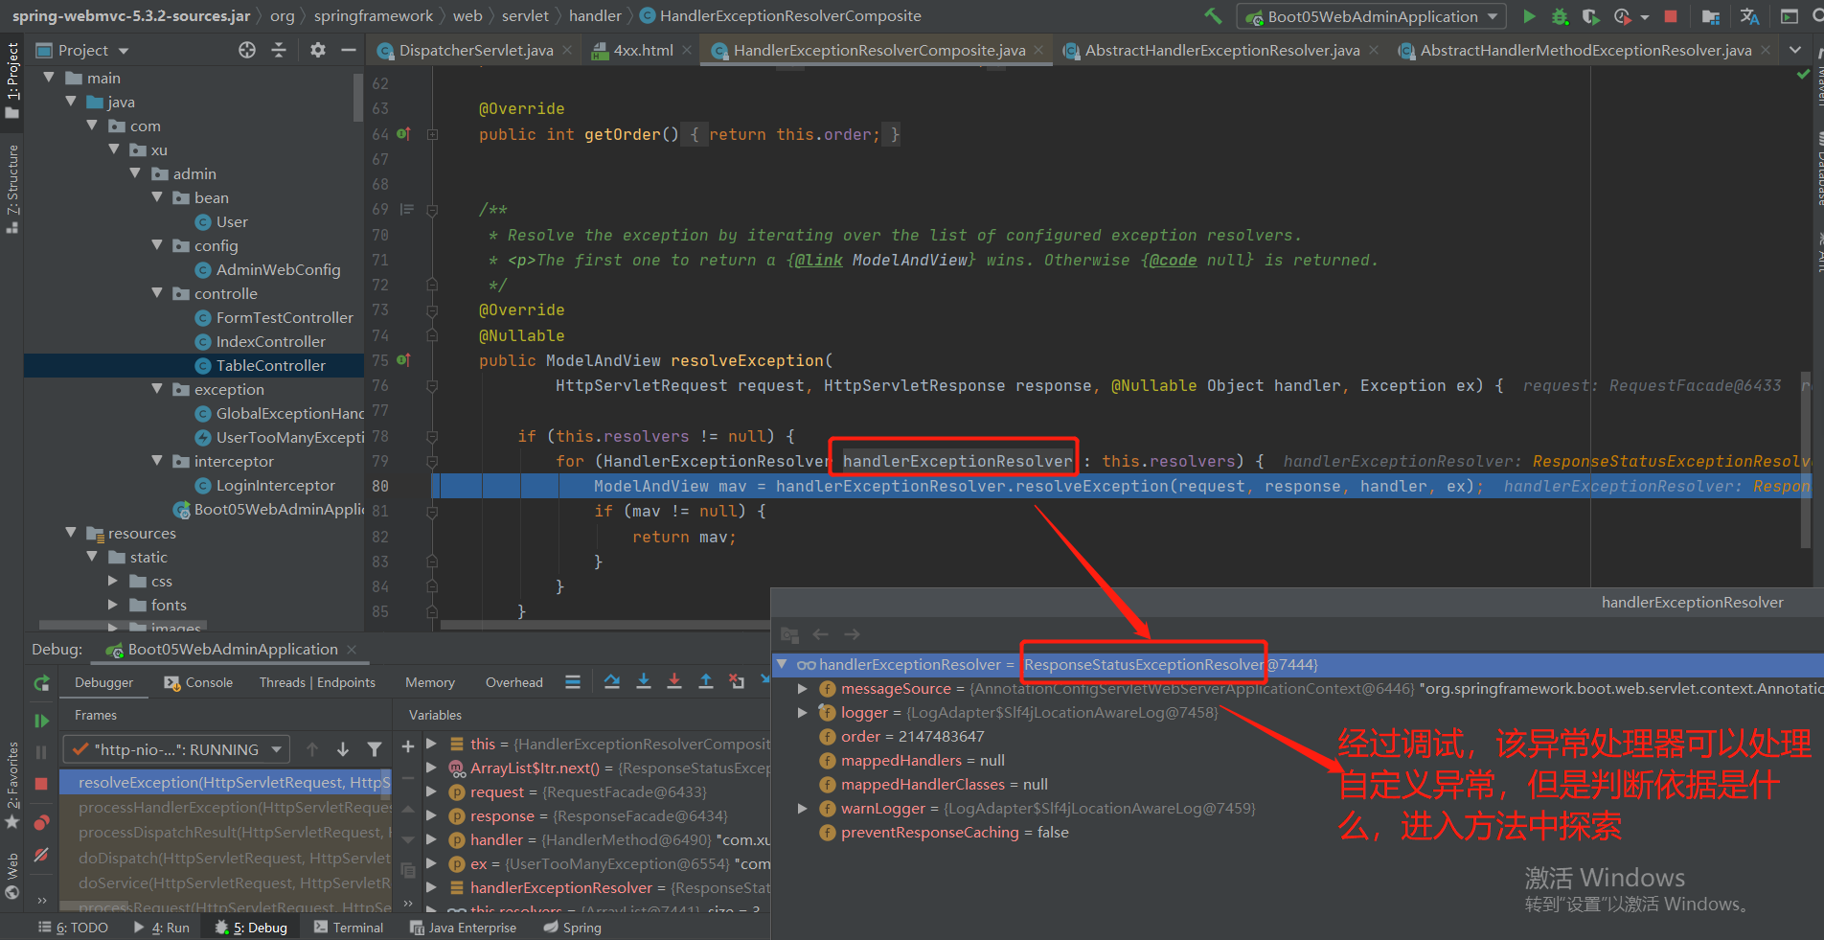Collapse all in the Project panel

279,50
